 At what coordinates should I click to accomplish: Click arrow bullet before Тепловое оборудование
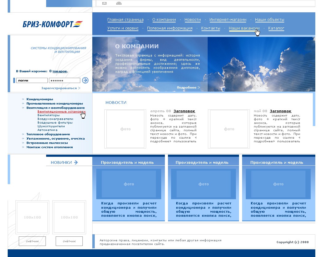tap(23, 134)
